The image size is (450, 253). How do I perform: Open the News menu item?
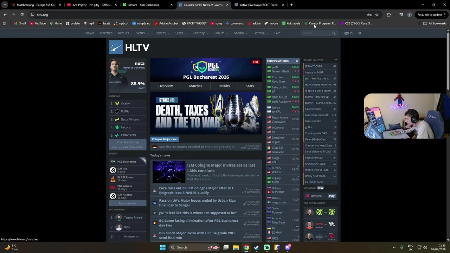(89, 33)
